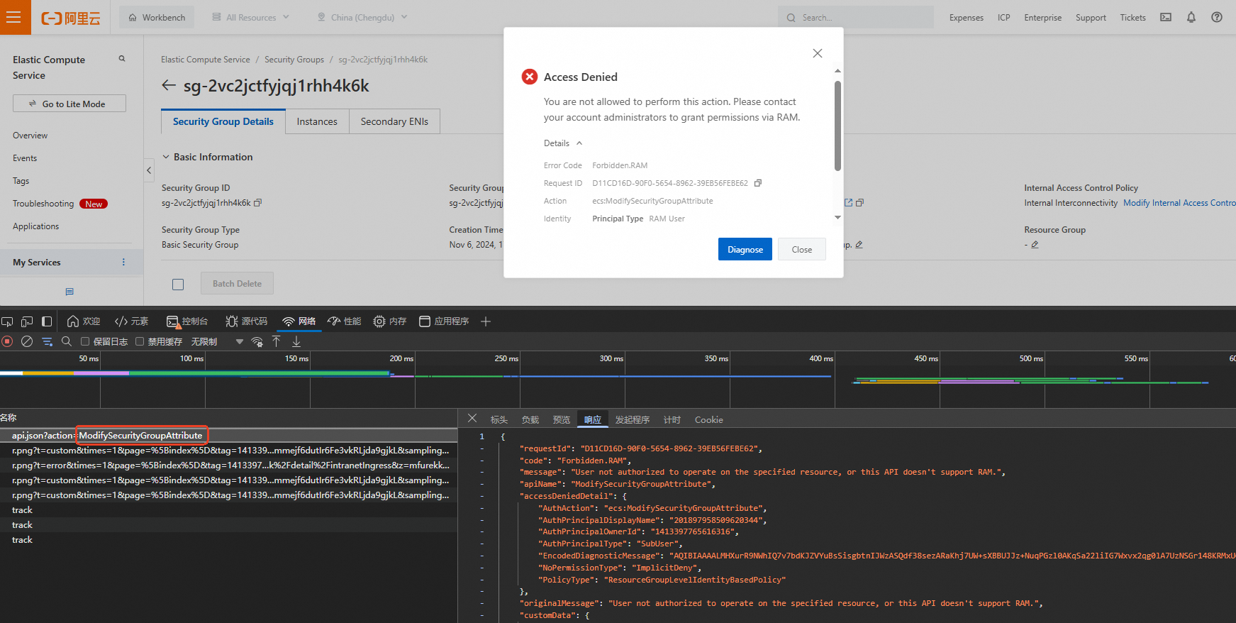Collapse the left sidebar with the arrow handle
This screenshot has height=623, width=1236.
pyautogui.click(x=149, y=170)
